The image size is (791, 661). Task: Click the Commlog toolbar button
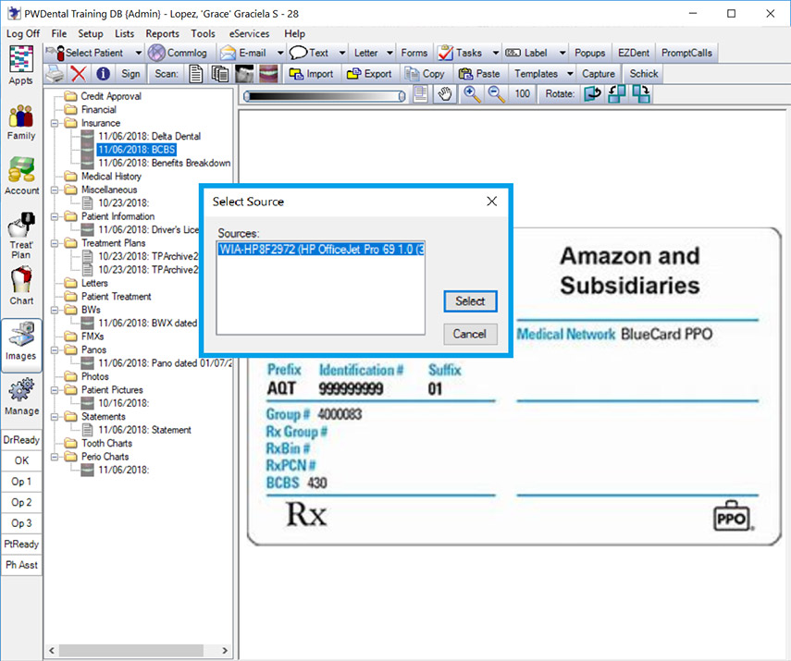click(x=178, y=53)
